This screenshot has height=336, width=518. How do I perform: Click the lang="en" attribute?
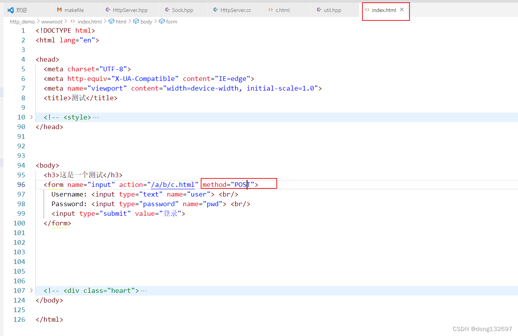point(77,40)
